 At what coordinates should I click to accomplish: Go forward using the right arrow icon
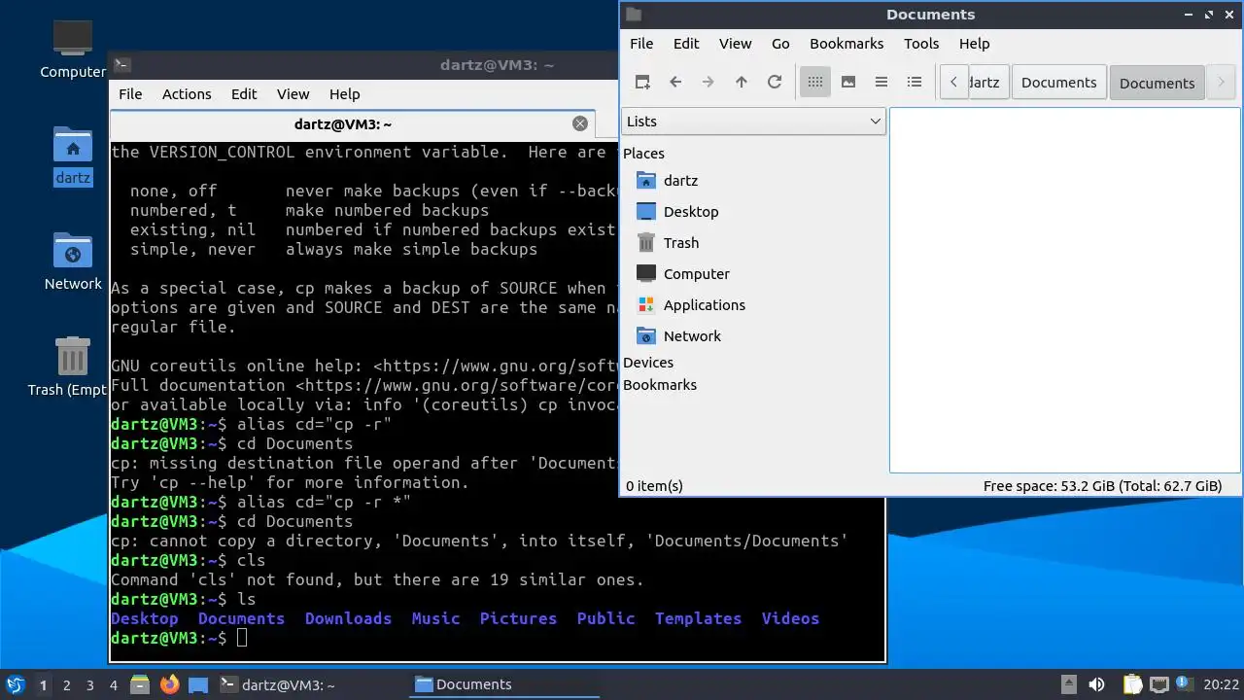(708, 83)
